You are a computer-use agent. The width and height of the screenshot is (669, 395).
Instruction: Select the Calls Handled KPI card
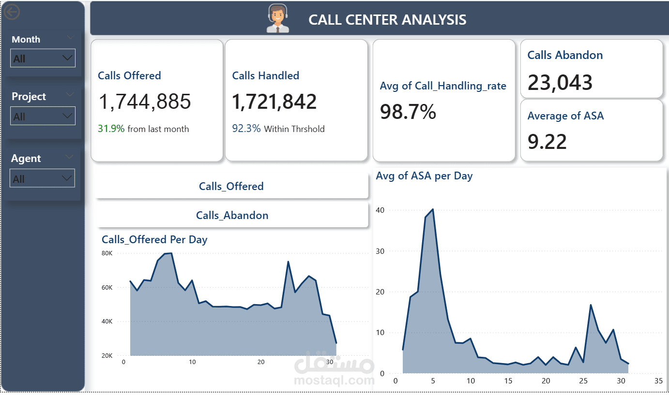pos(296,100)
